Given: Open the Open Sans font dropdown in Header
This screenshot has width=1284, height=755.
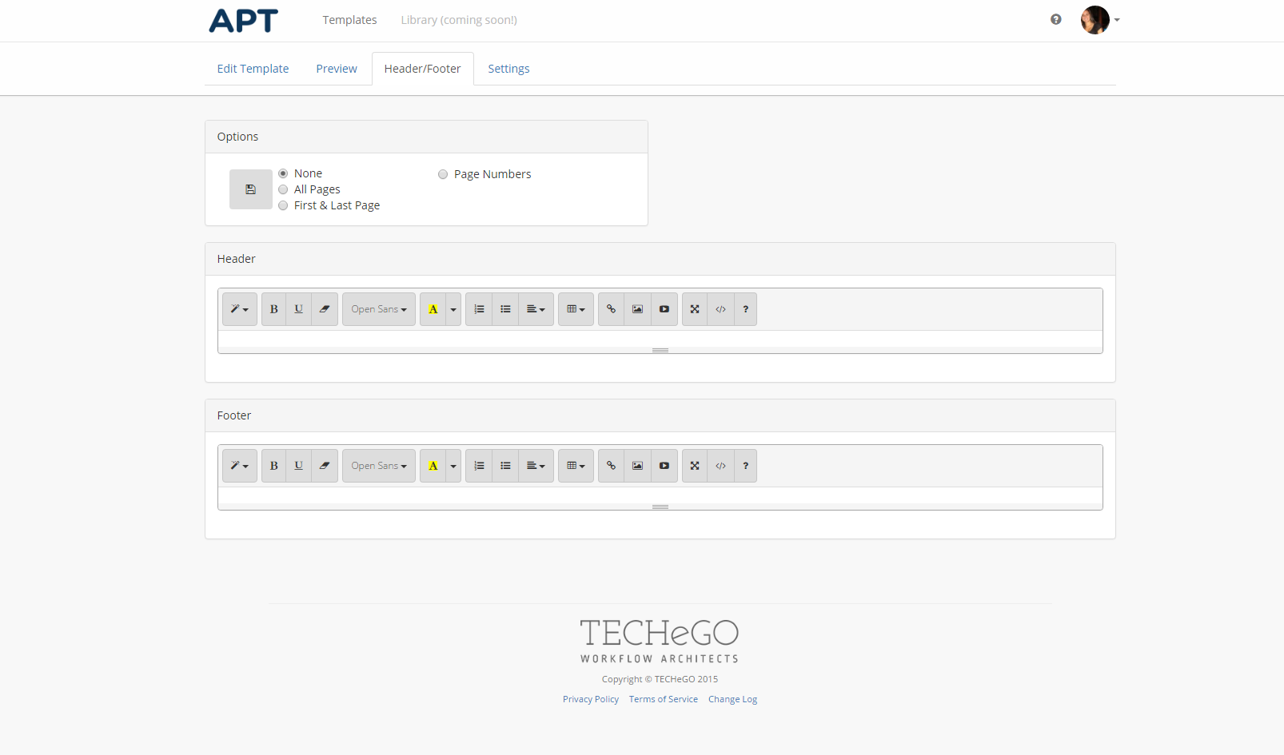Looking at the screenshot, I should pos(378,309).
